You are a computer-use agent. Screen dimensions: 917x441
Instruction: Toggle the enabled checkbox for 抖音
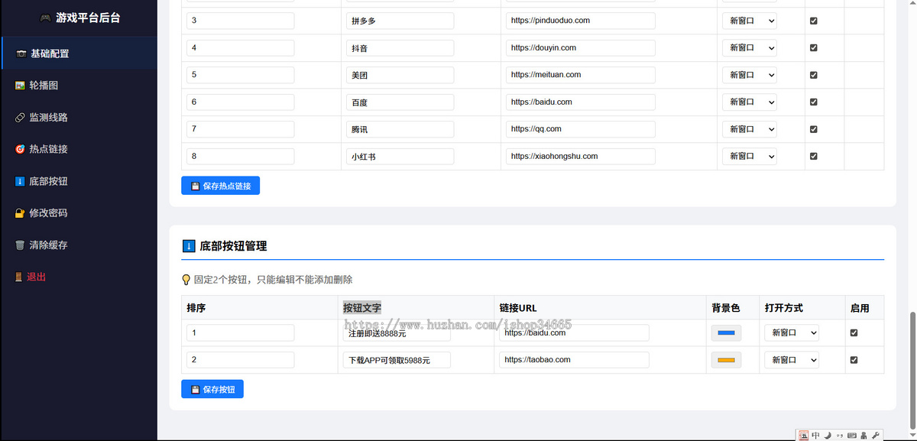point(813,47)
